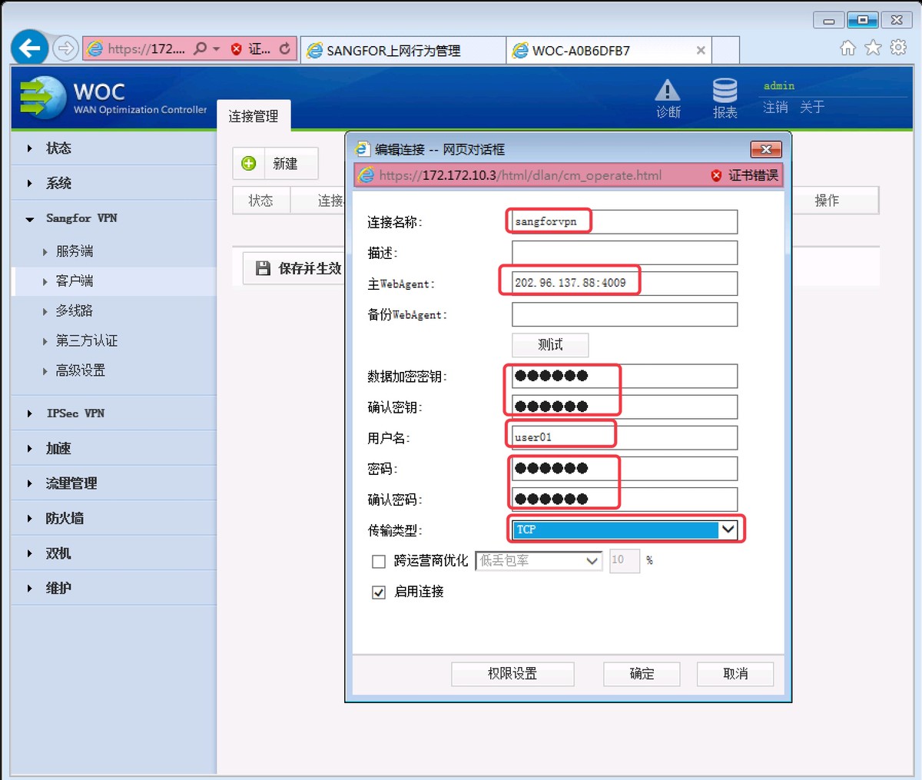Expand the 状态 menu section
The image size is (922, 780).
click(x=114, y=148)
